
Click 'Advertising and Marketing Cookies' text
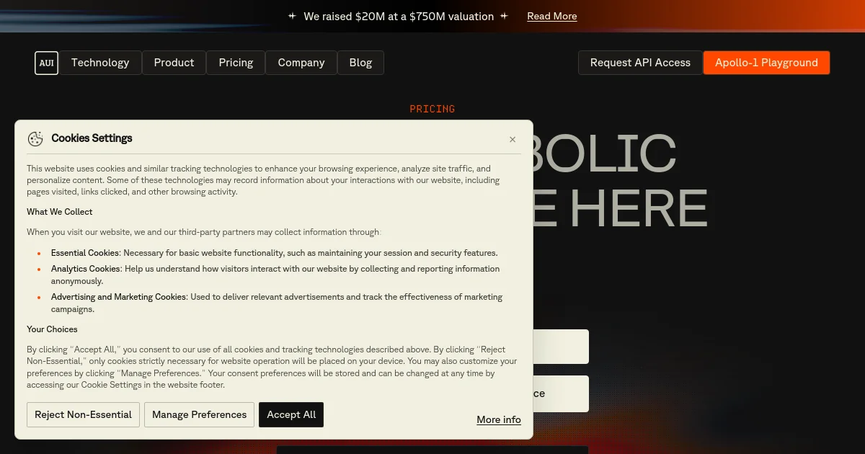point(119,297)
